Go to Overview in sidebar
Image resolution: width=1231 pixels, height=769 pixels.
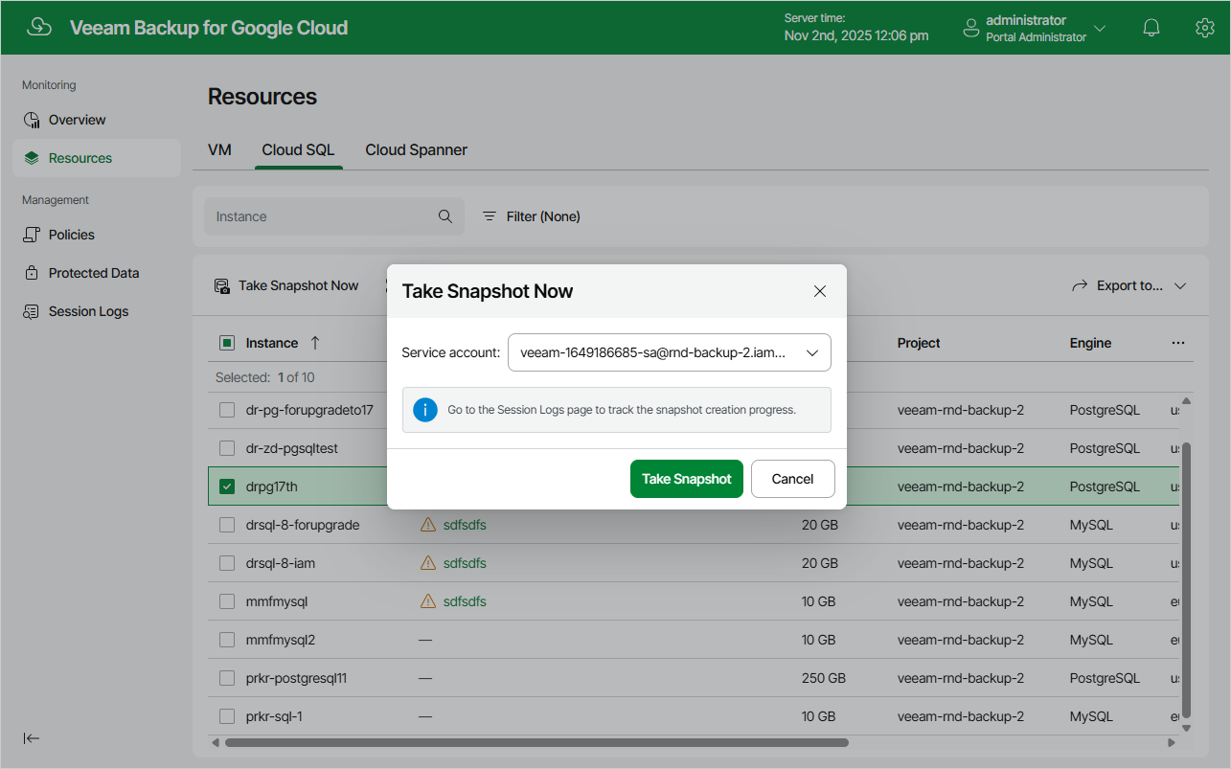pos(96,120)
